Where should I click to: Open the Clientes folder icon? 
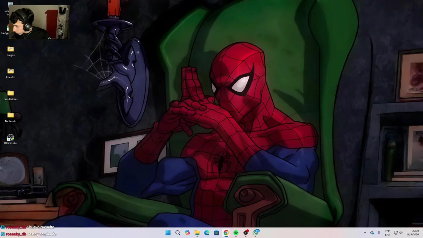(x=11, y=73)
